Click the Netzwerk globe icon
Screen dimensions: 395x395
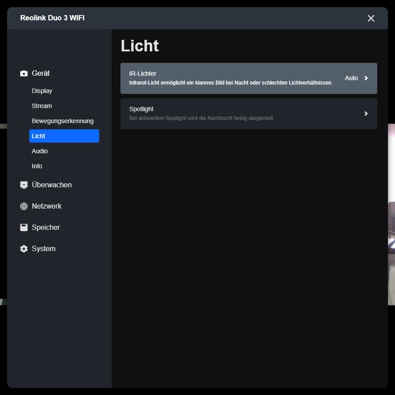click(23, 206)
